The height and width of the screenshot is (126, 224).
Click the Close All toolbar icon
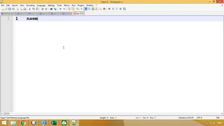coord(21,9)
